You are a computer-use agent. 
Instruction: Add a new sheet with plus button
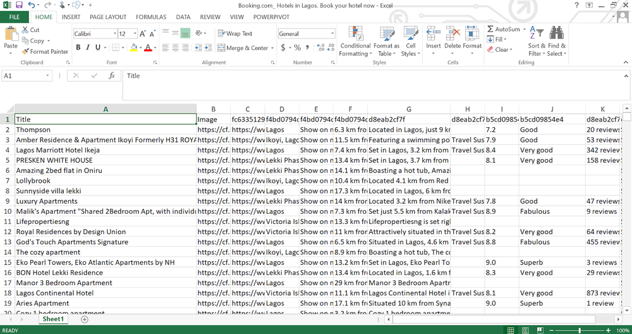pyautogui.click(x=85, y=319)
